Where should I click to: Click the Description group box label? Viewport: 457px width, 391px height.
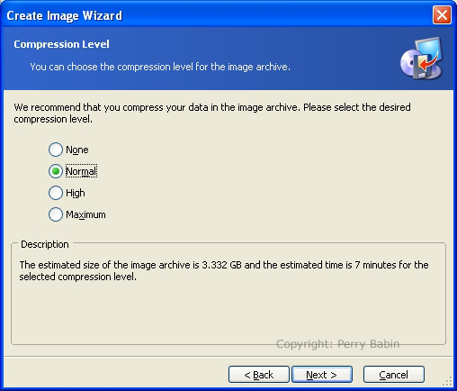click(x=45, y=244)
